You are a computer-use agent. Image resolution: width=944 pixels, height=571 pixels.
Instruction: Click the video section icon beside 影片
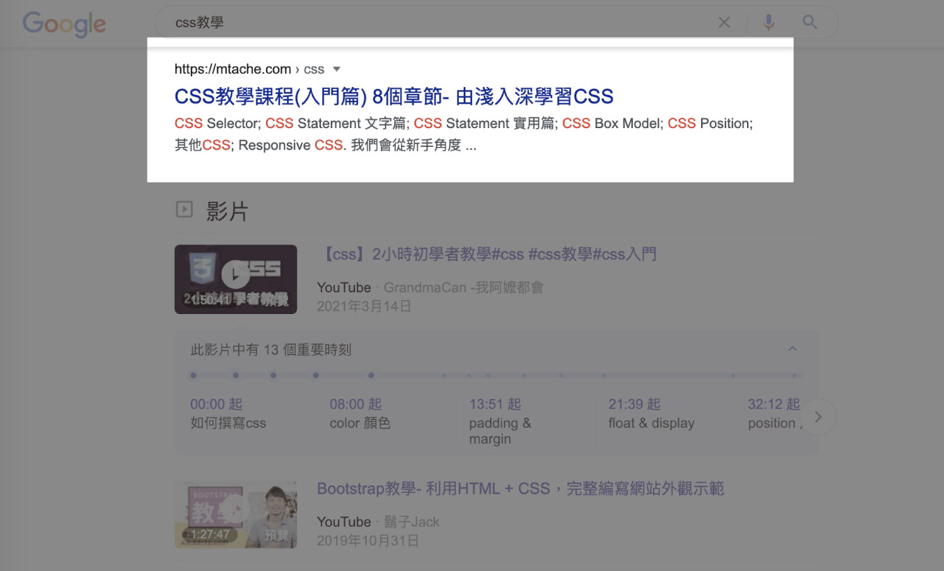[184, 209]
